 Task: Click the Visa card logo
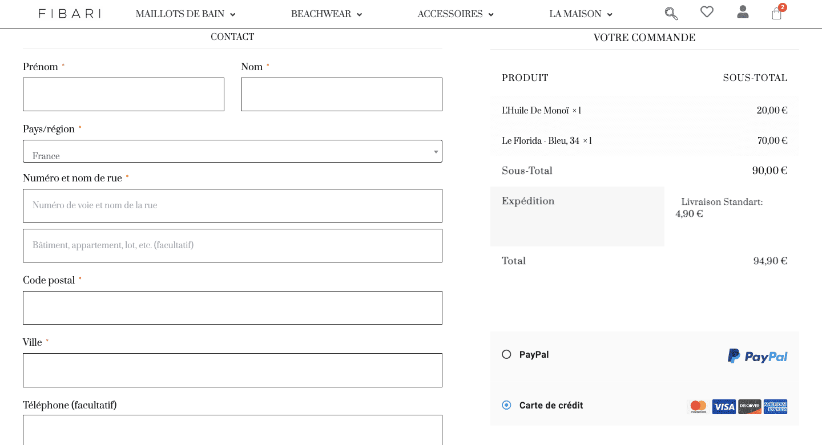(x=724, y=406)
